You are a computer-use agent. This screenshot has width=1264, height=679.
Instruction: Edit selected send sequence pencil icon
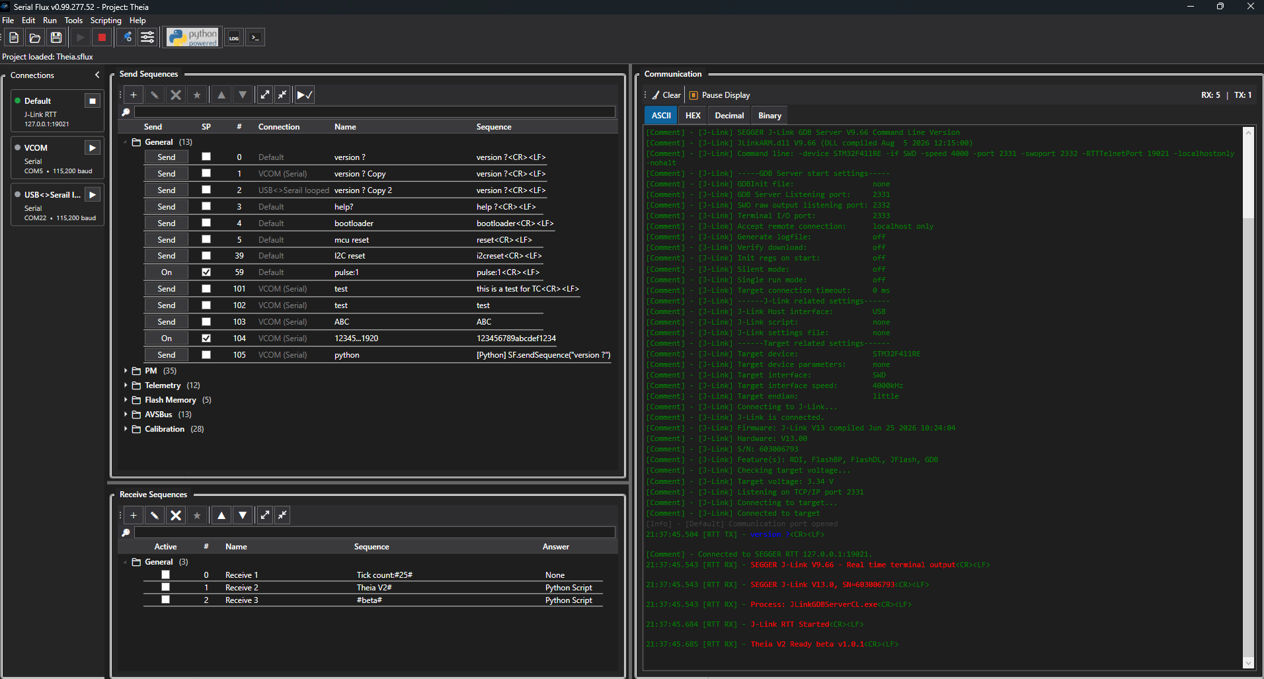coord(155,95)
